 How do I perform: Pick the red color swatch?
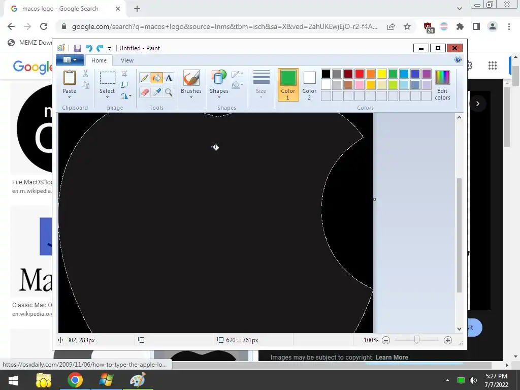pos(360,74)
